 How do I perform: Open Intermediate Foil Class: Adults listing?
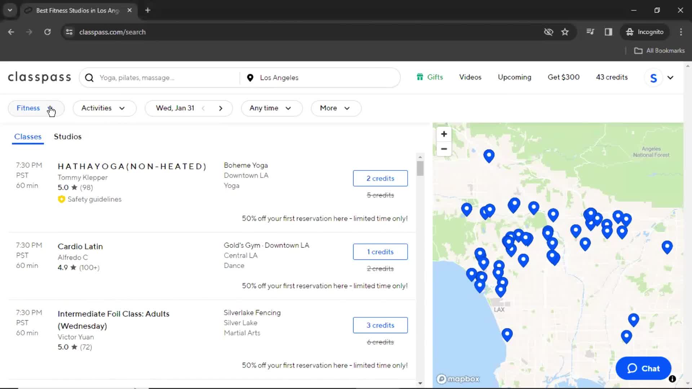pyautogui.click(x=114, y=320)
